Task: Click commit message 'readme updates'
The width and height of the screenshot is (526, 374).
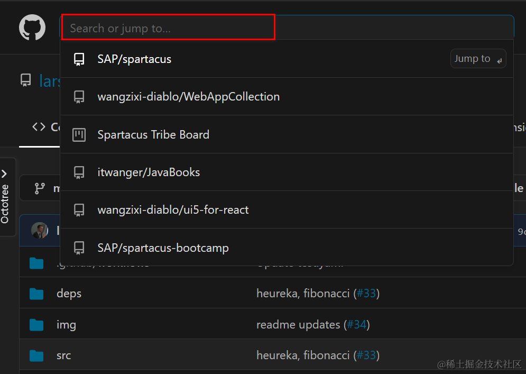Action: [x=298, y=324]
